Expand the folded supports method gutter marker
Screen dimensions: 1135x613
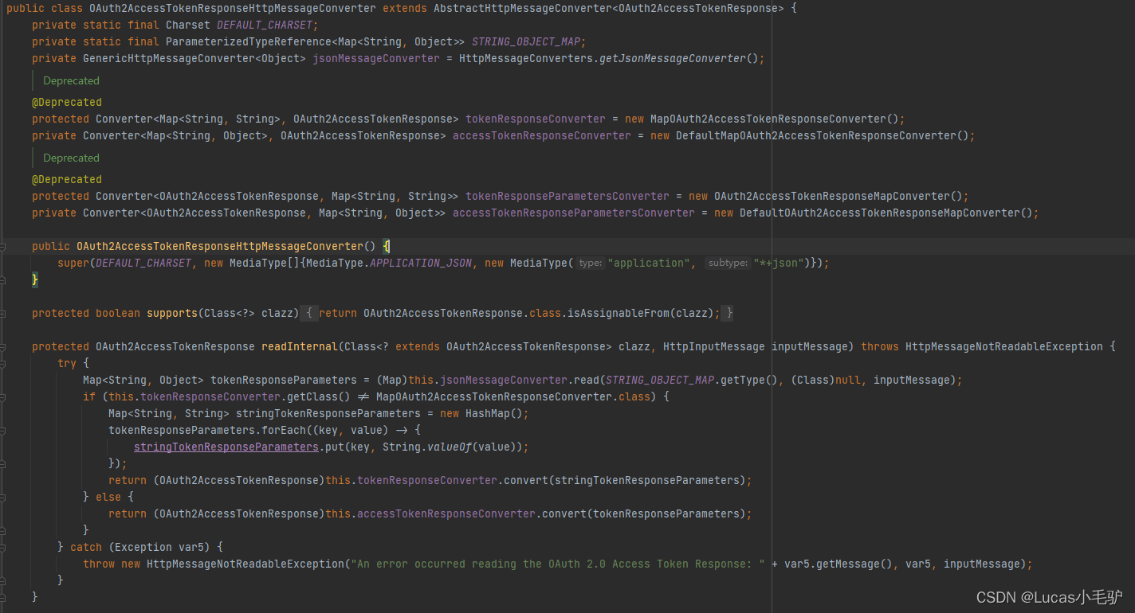pos(3,314)
